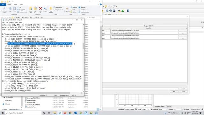Viewport: 204px width, 115px height.
Task: Select Network in Explorer navigation pane
Action: pos(6,104)
